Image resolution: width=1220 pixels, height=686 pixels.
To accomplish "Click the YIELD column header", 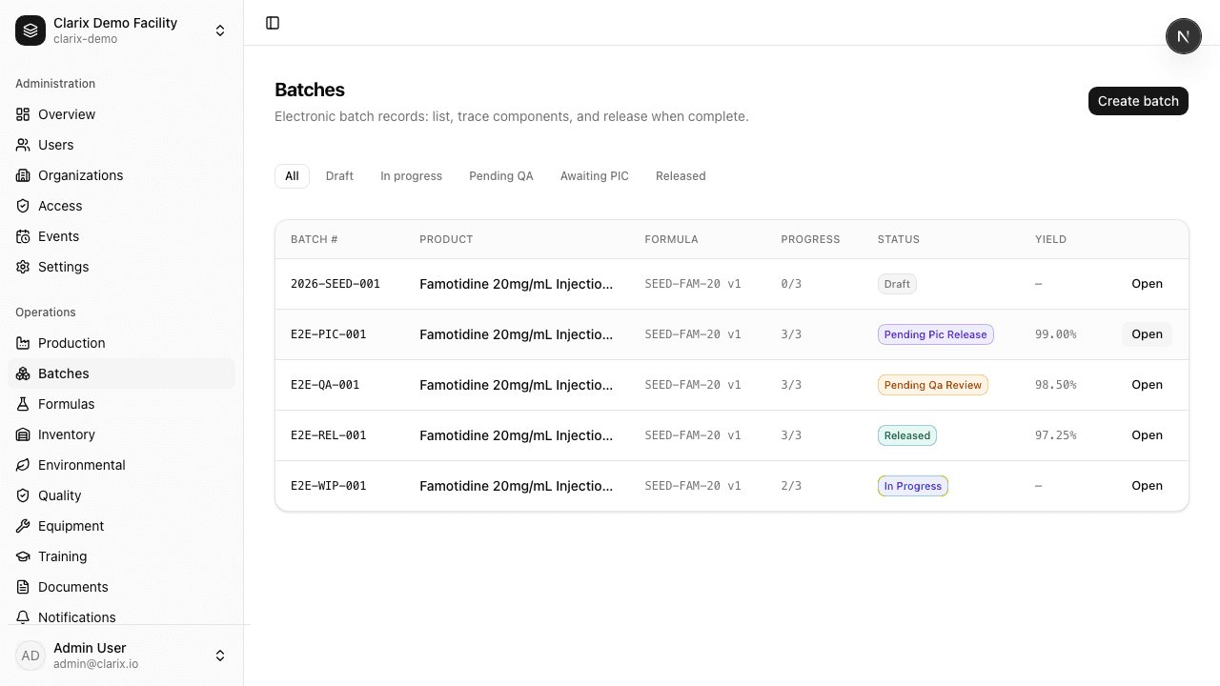I will (1050, 239).
